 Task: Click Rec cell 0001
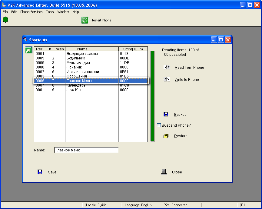click(x=40, y=90)
